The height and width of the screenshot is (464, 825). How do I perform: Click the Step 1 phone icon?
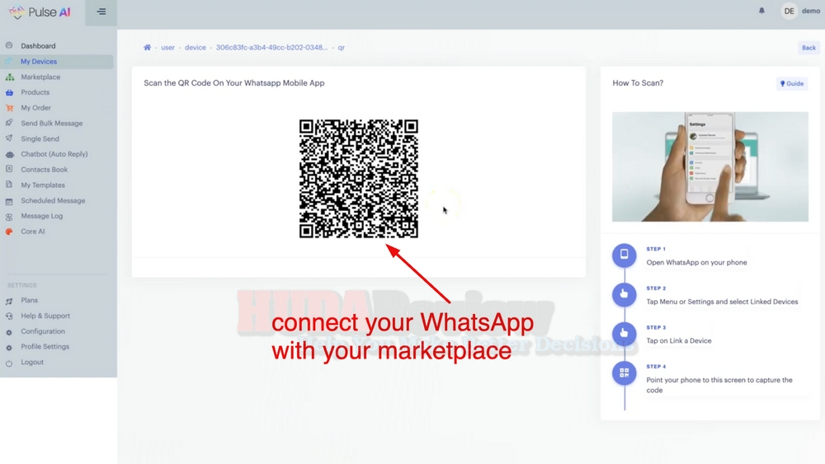click(624, 255)
